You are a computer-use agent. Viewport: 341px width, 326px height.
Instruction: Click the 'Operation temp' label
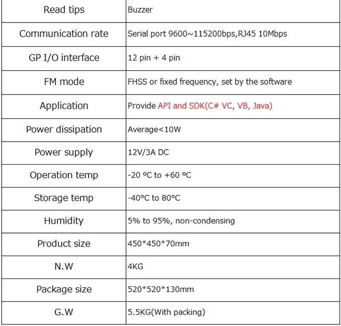coord(64,175)
